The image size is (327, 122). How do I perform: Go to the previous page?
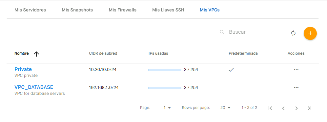point(283,108)
